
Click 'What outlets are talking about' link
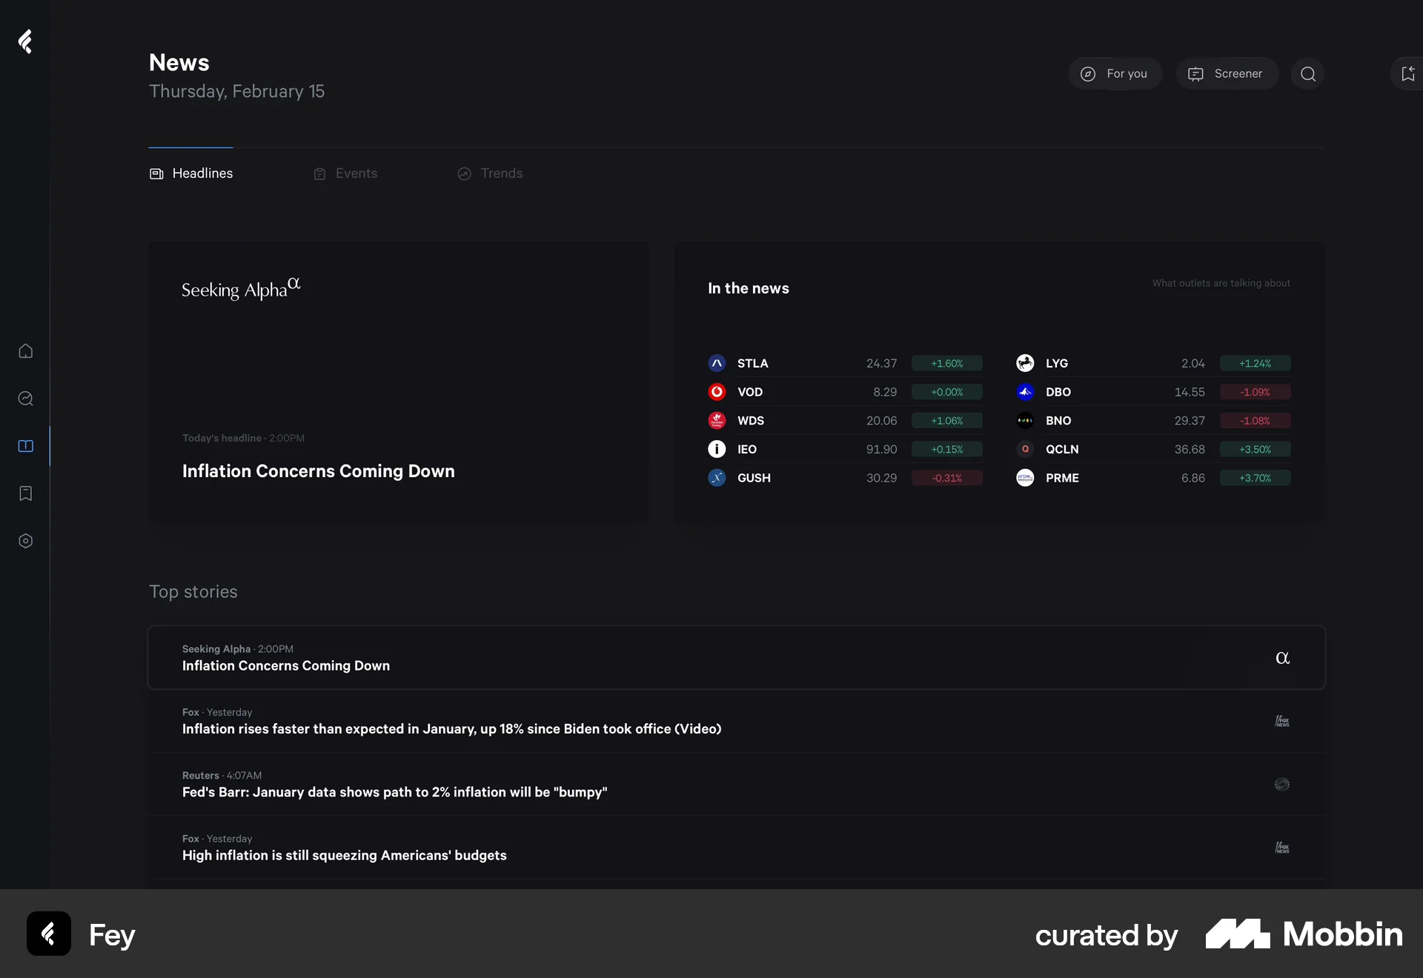tap(1221, 283)
